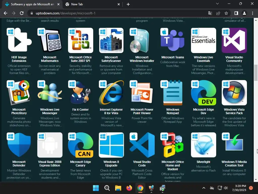
Task: Share this page using share icon
Action: [x=218, y=13]
